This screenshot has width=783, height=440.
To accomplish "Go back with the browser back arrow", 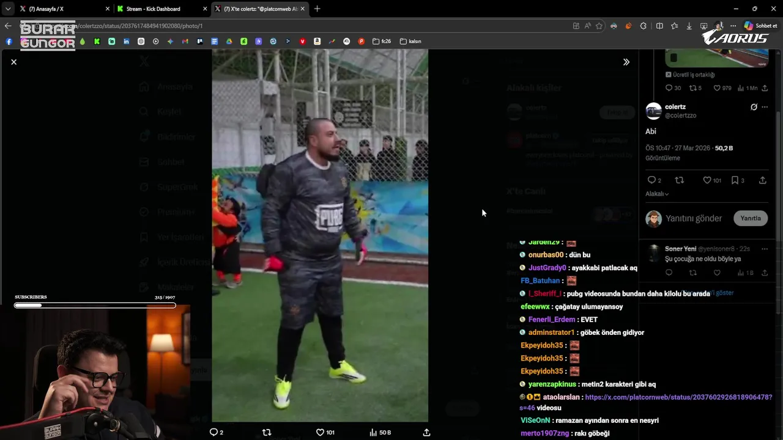I will tap(7, 26).
